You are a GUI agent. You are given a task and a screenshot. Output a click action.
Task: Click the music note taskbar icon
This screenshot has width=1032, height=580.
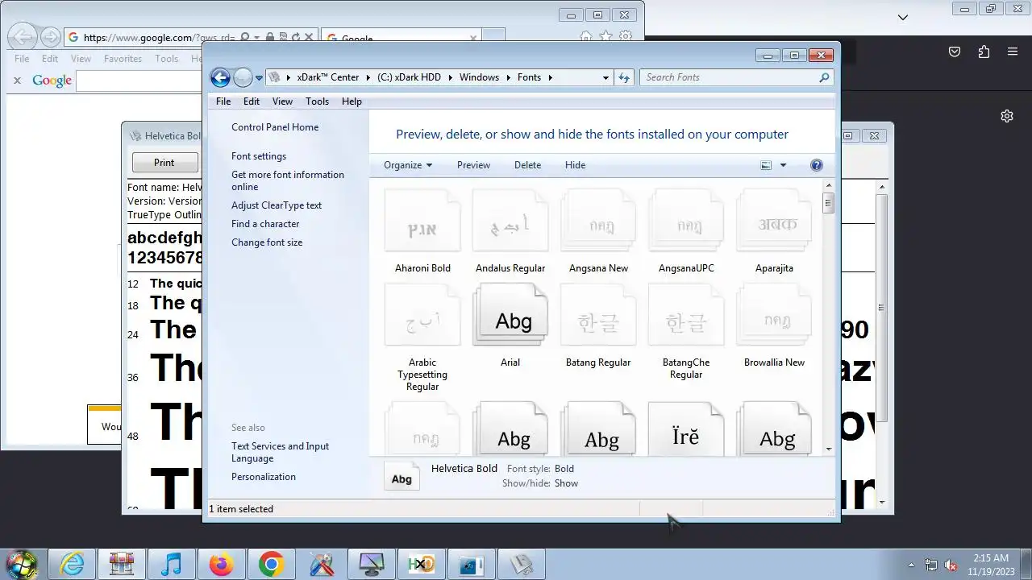point(171,563)
